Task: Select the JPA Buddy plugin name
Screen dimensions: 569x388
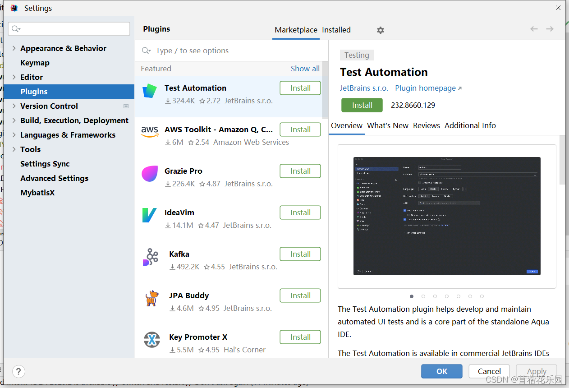Action: pyautogui.click(x=189, y=296)
